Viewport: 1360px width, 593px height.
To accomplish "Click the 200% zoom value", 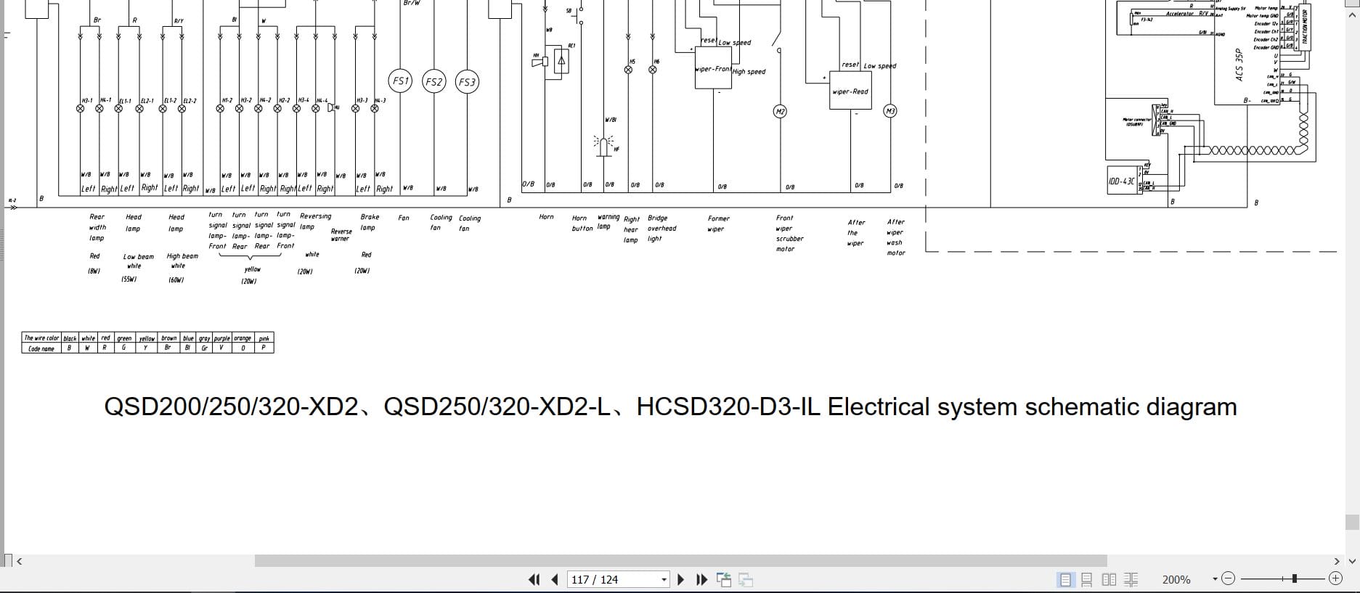I will (x=1176, y=579).
